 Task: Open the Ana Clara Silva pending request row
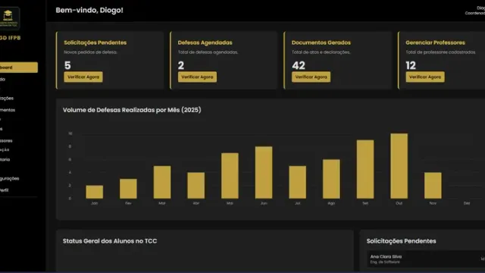tap(426, 259)
